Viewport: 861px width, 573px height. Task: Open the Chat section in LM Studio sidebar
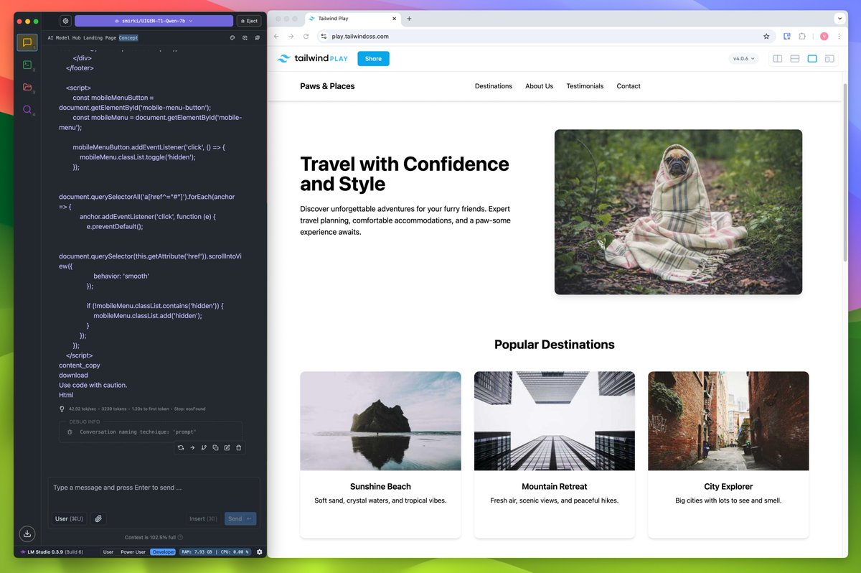(27, 42)
